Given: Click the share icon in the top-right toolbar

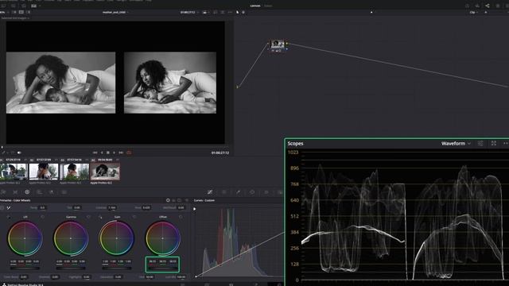Looking at the screenshot, I should 488,6.
